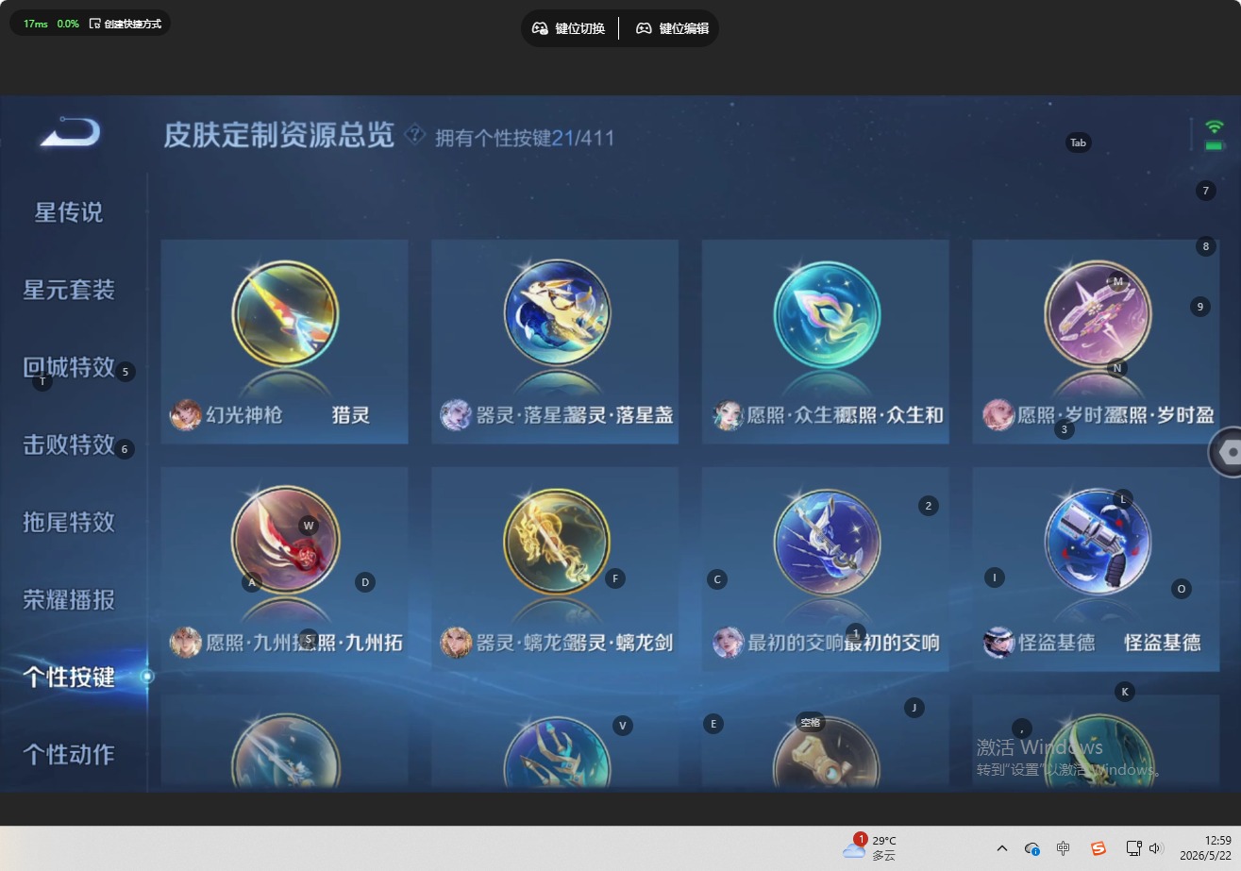The width and height of the screenshot is (1241, 871).
Task: Select the 愿照·岁时盈 round key-skin icon
Action: (x=1098, y=312)
